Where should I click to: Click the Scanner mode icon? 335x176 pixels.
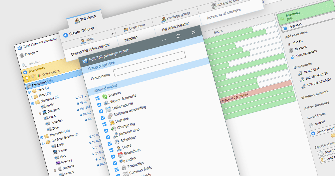105,97
